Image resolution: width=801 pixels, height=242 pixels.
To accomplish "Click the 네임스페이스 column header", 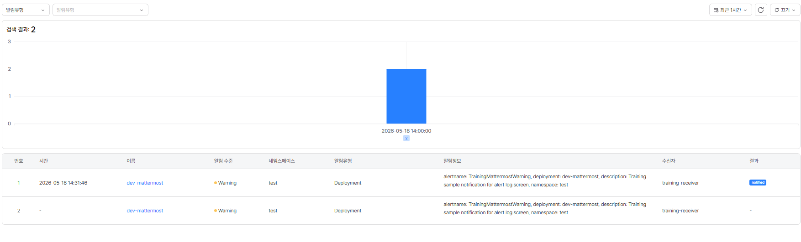I will point(282,161).
